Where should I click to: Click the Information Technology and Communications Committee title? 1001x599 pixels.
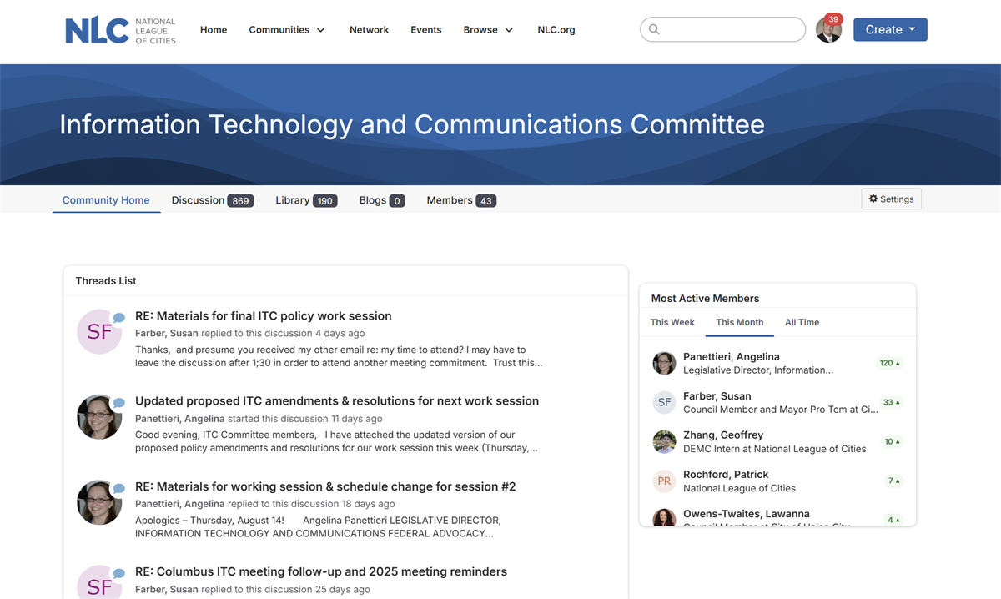pyautogui.click(x=412, y=124)
